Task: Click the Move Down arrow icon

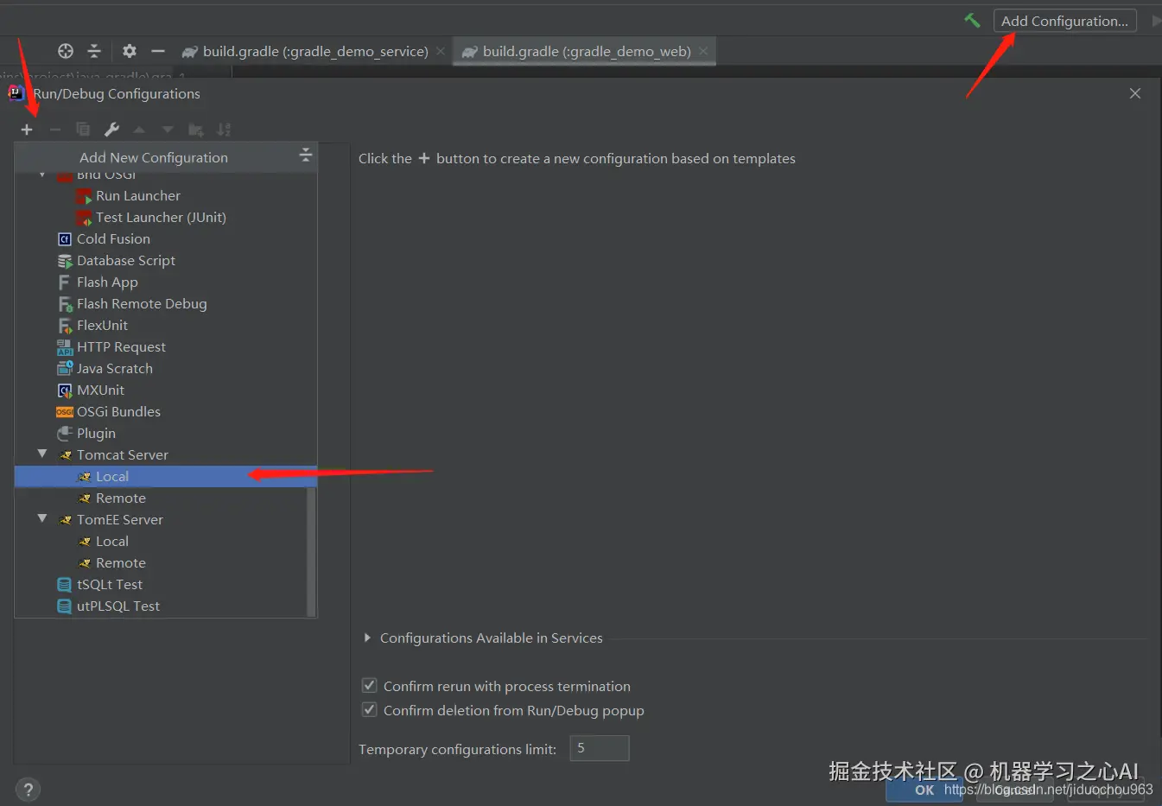Action: 168,130
